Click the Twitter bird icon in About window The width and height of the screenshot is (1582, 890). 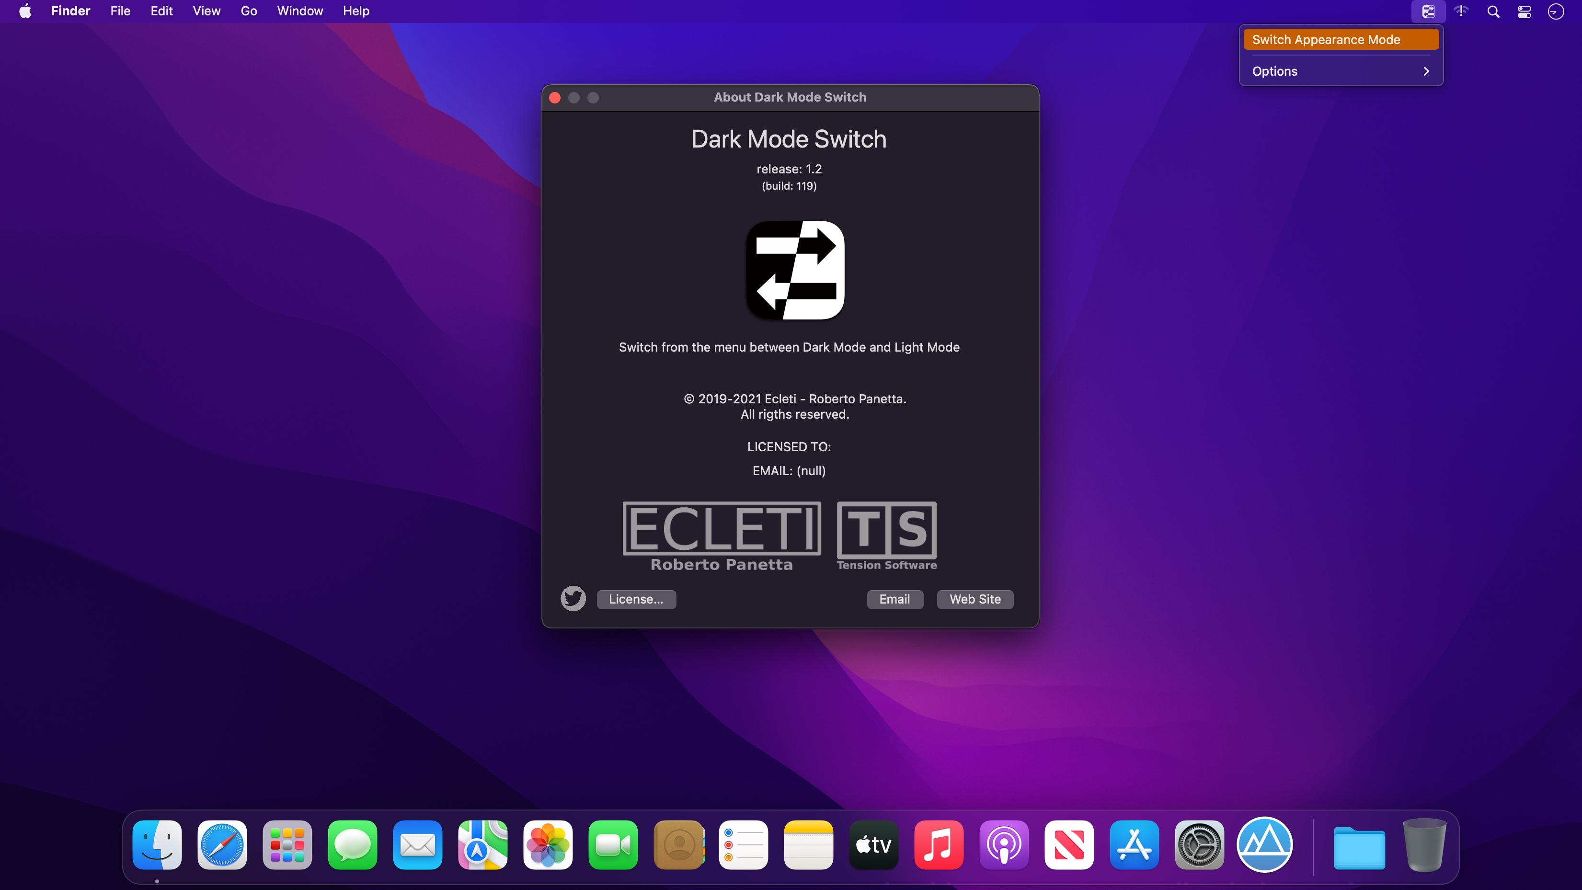click(x=573, y=599)
